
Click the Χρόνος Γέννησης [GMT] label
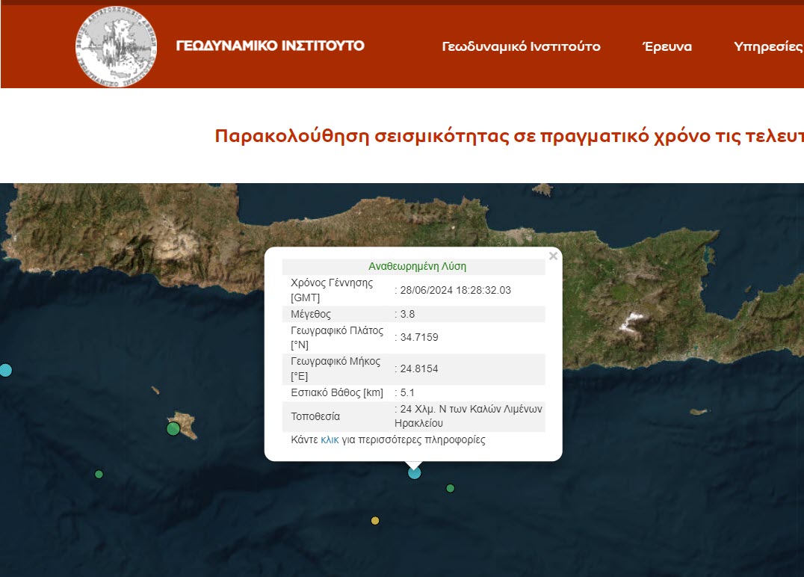coord(332,290)
